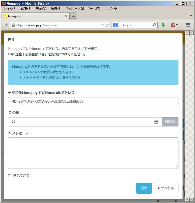Open a new tab with plus button

click(x=73, y=16)
